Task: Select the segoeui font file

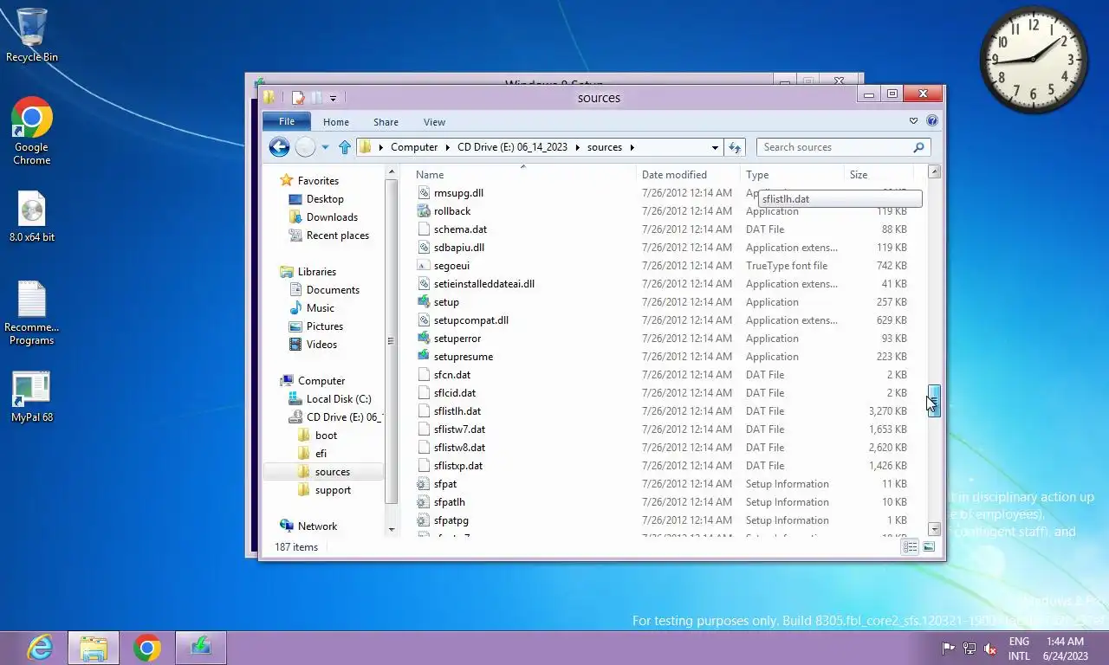Action: click(x=451, y=266)
